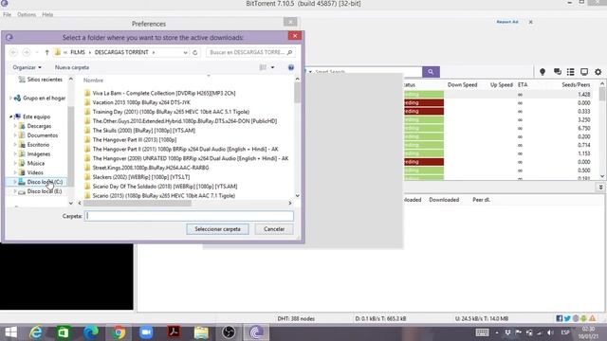Open File Explorer from taskbar
This screenshot has height=341, width=607.
pyautogui.click(x=201, y=332)
